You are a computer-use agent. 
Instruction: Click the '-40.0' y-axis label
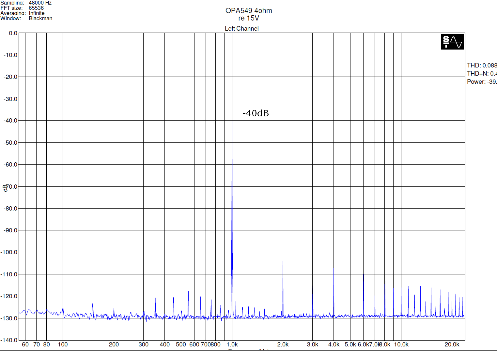click(10, 121)
